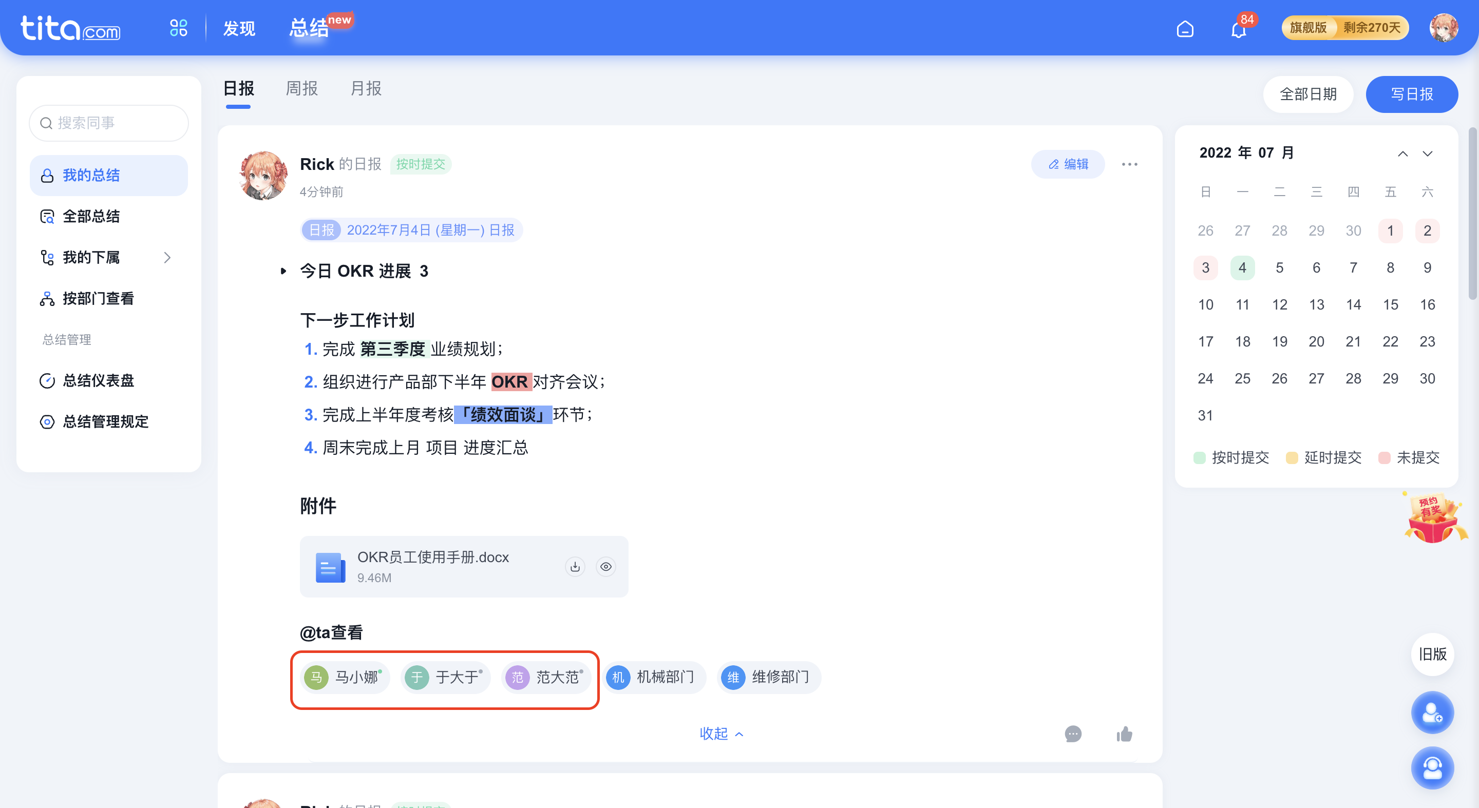Click the 于大于 mention chip
The width and height of the screenshot is (1479, 808).
coord(446,678)
